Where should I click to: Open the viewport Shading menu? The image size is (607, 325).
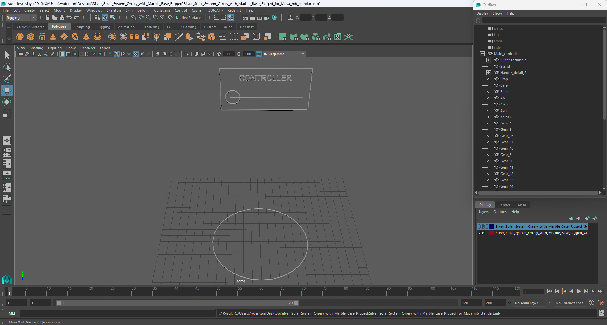36,48
